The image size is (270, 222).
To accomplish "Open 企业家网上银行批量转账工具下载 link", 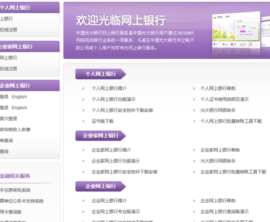I will coord(233,172).
